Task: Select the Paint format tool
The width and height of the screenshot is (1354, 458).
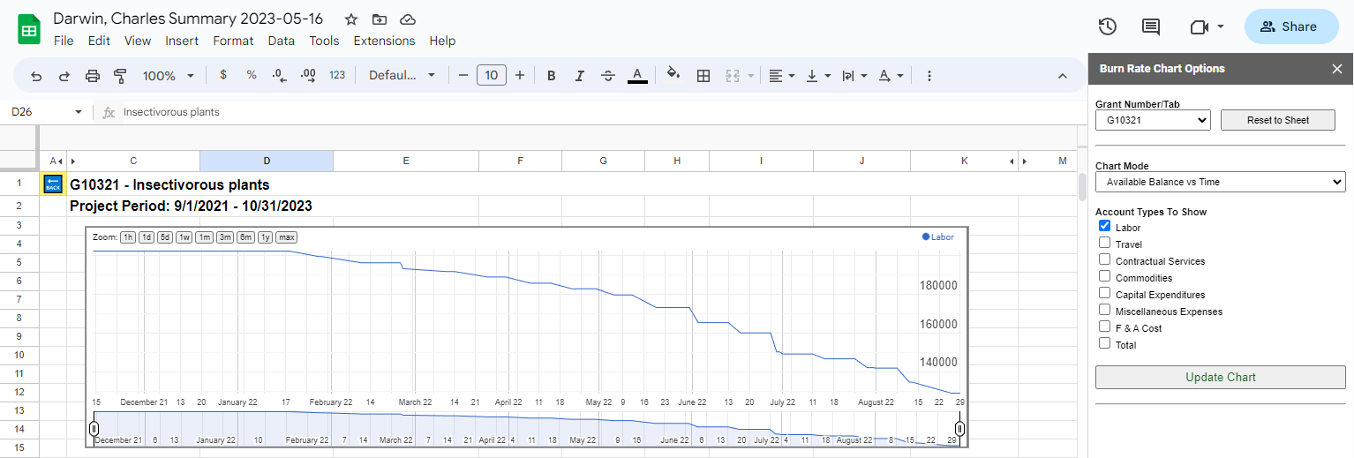Action: tap(121, 76)
